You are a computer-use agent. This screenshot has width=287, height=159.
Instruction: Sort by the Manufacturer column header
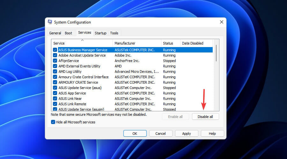coord(137,43)
